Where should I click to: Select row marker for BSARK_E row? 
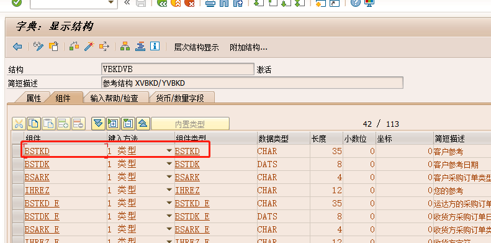(x=18, y=229)
